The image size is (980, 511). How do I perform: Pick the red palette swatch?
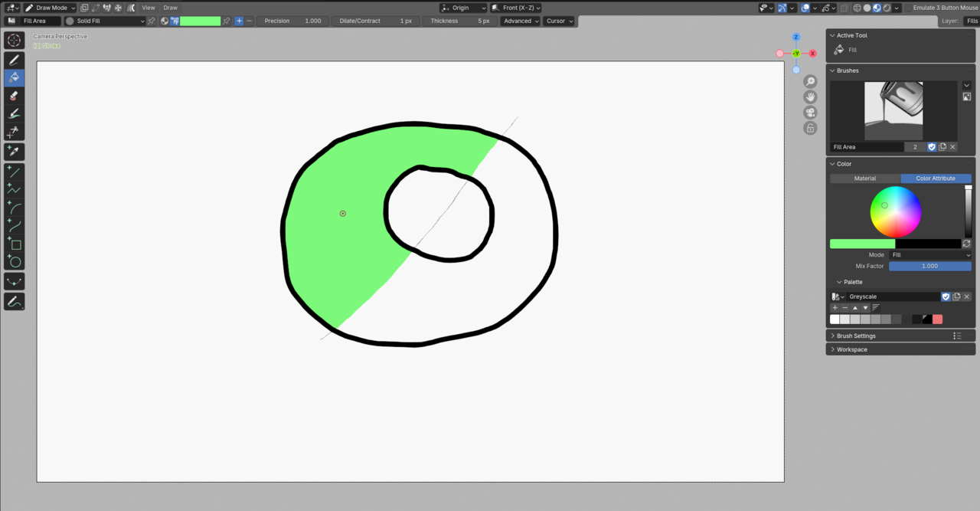(937, 319)
